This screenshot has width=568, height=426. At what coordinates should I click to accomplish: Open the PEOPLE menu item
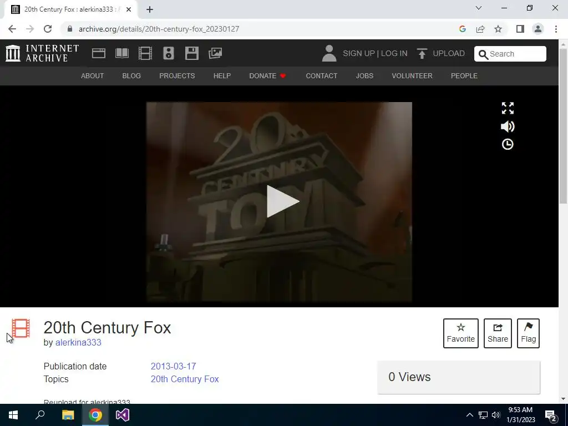tap(464, 75)
